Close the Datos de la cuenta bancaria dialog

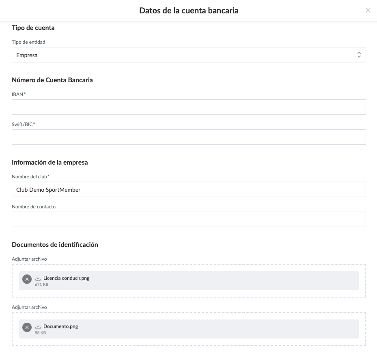[368, 11]
